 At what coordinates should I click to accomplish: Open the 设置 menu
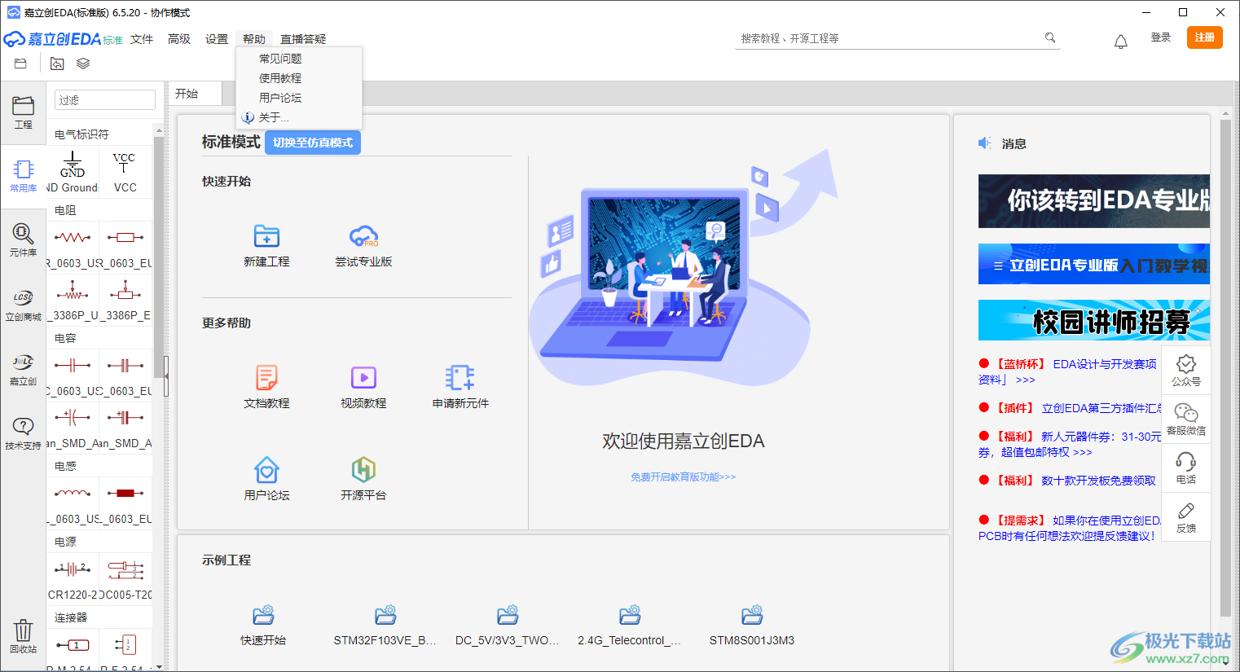[x=217, y=39]
